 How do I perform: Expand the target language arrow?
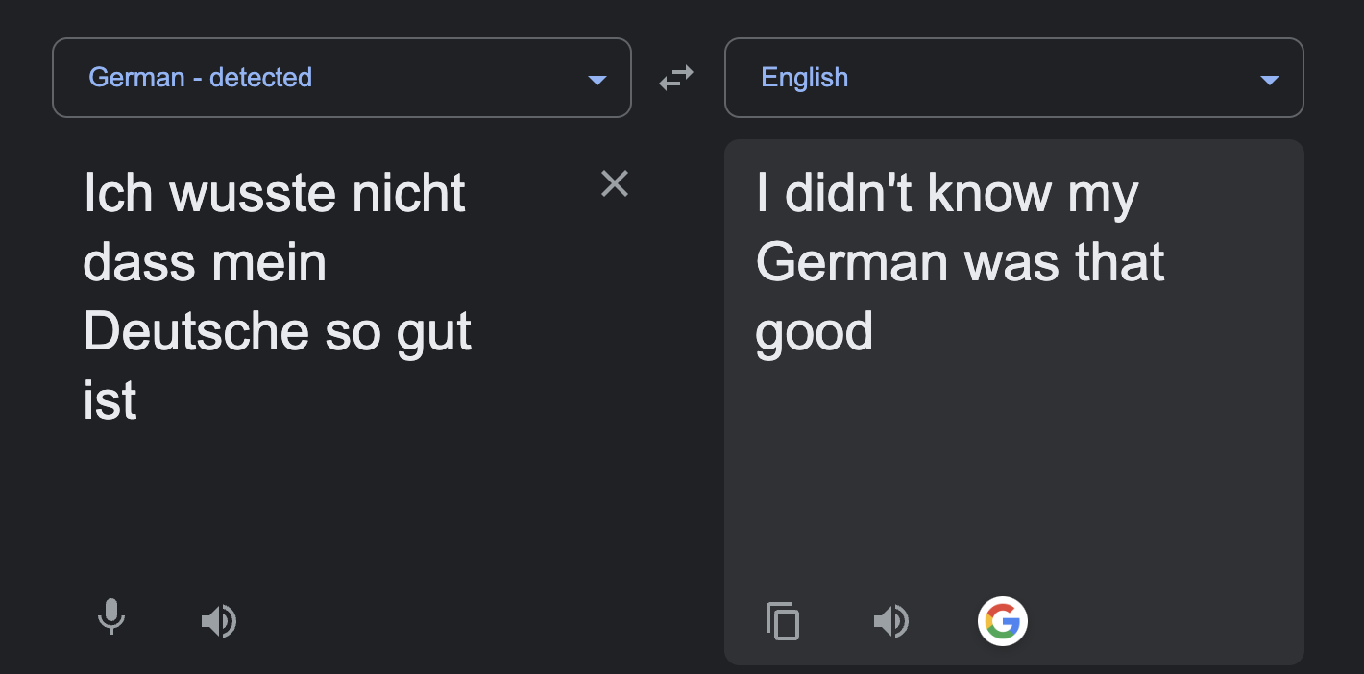(1270, 80)
